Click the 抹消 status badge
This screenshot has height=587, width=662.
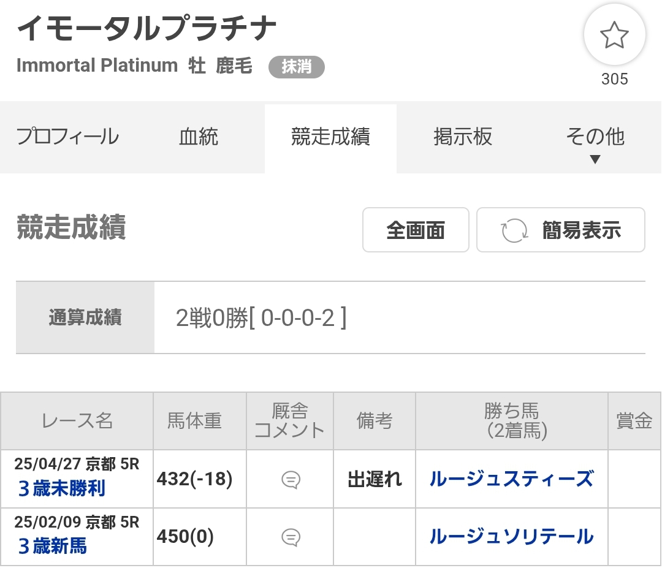tap(297, 67)
